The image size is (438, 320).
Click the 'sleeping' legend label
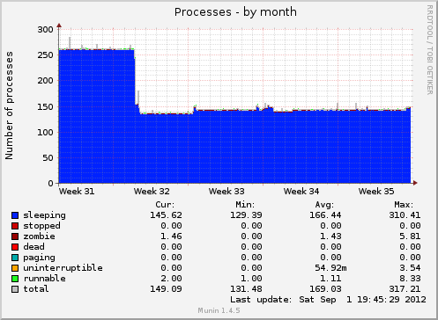pyautogui.click(x=44, y=215)
